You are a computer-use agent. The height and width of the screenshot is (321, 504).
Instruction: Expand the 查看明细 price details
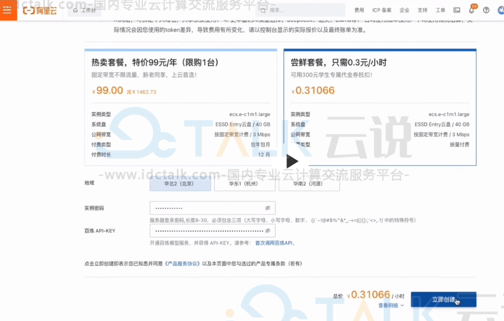[x=391, y=305]
